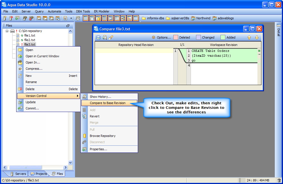Switch to the Projects tab
283x184 pixels.
pyautogui.click(x=39, y=174)
